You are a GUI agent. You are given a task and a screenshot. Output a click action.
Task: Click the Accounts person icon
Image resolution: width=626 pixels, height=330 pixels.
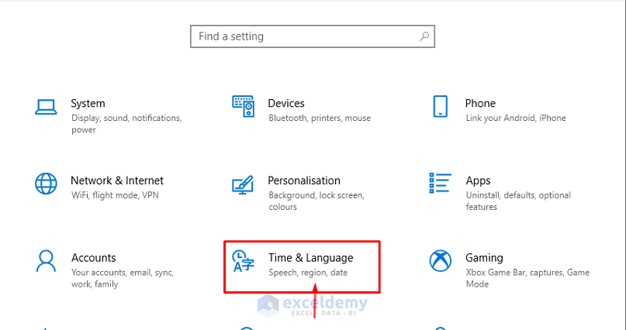pos(46,260)
